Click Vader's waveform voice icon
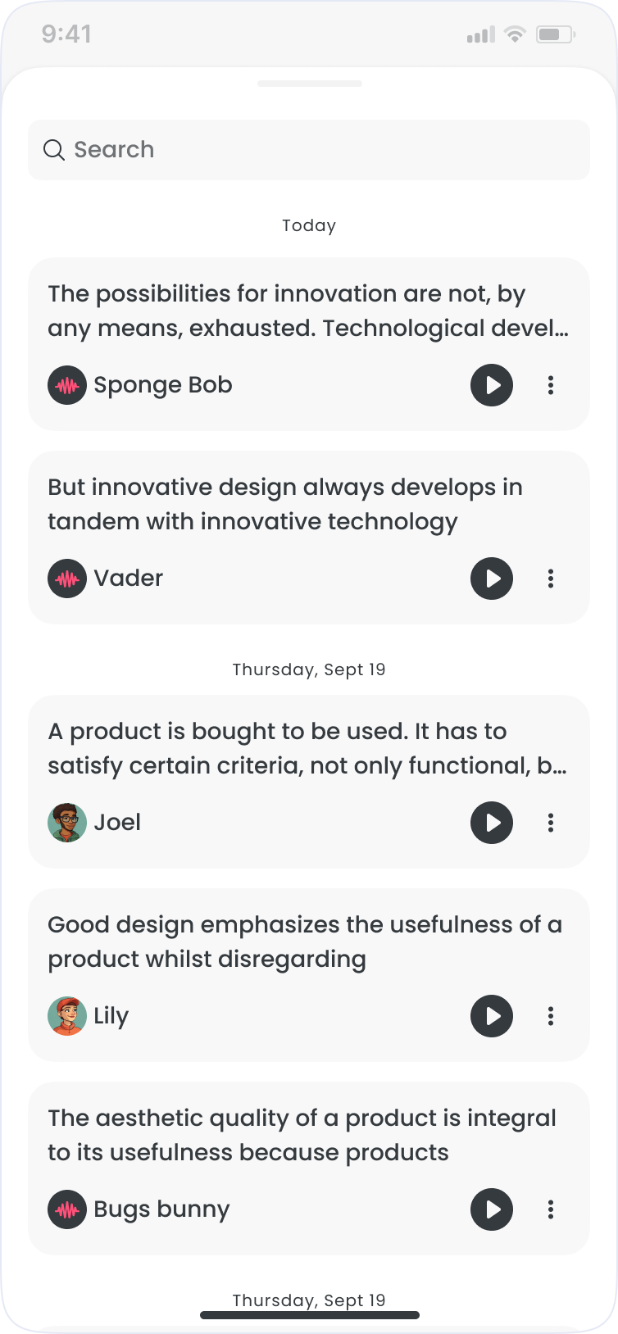 point(67,579)
